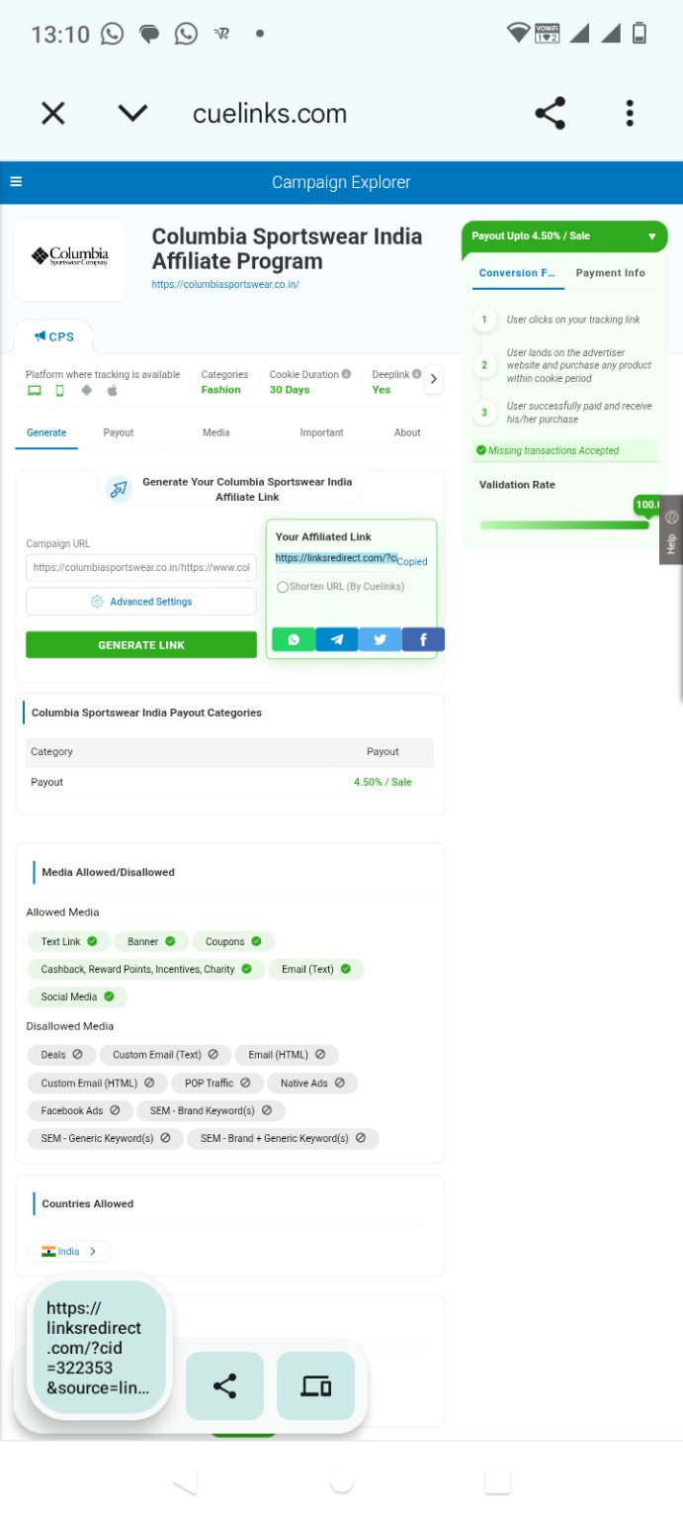Share affiliate link via Telegram

coord(337,639)
